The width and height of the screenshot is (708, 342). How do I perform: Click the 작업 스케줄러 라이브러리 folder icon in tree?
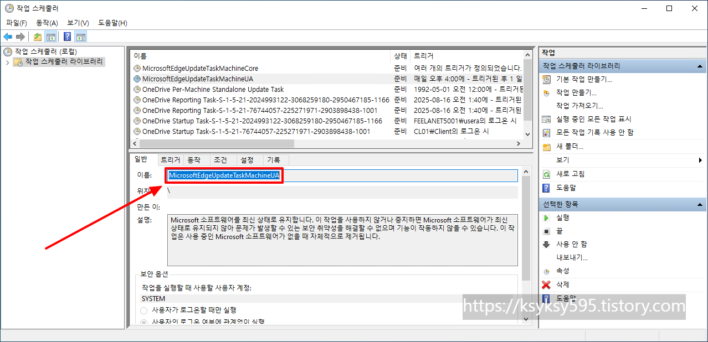tap(18, 62)
